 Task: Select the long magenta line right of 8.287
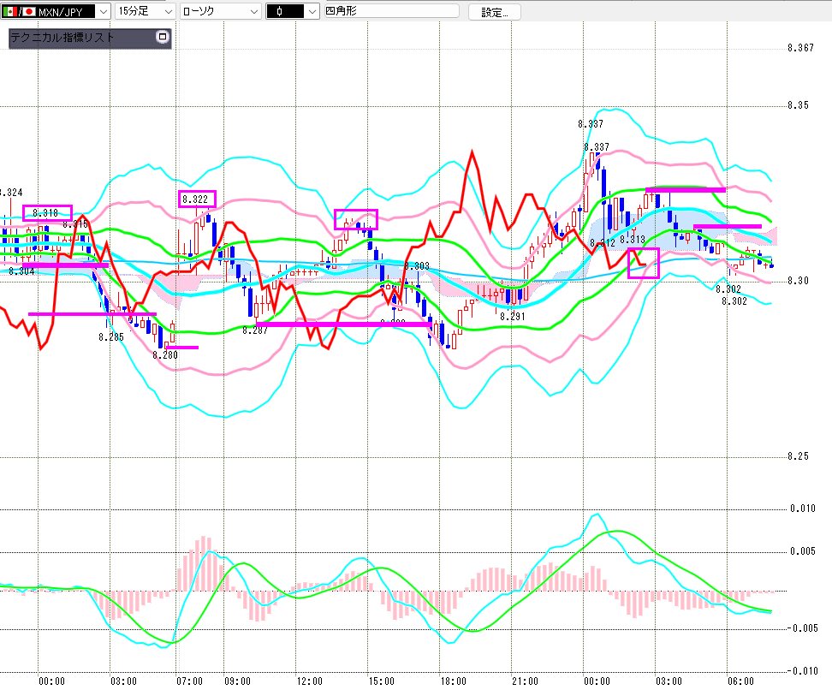[342, 324]
